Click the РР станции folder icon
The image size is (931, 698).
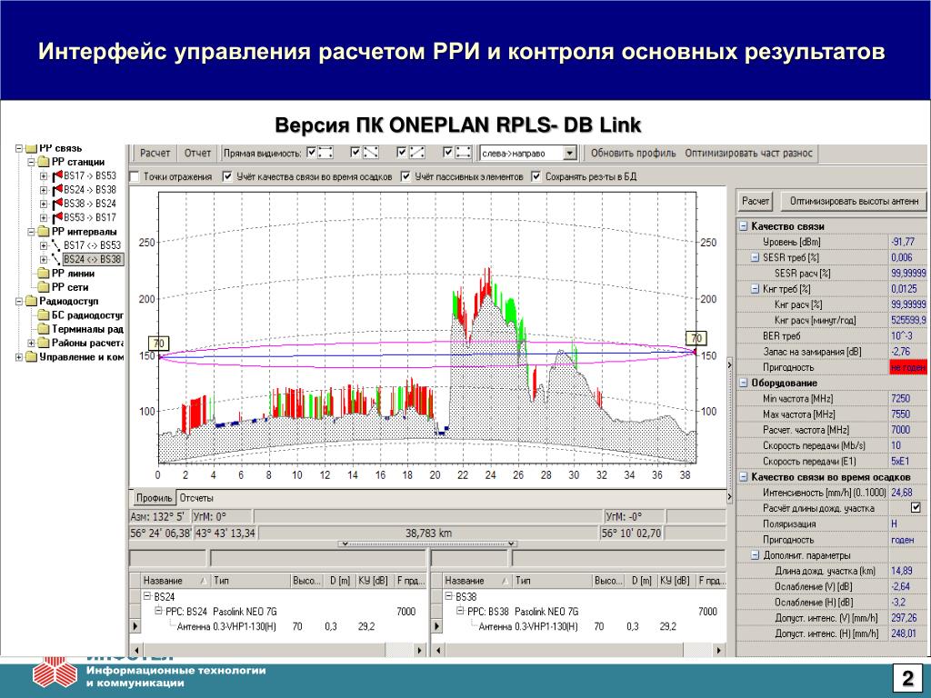tap(44, 162)
